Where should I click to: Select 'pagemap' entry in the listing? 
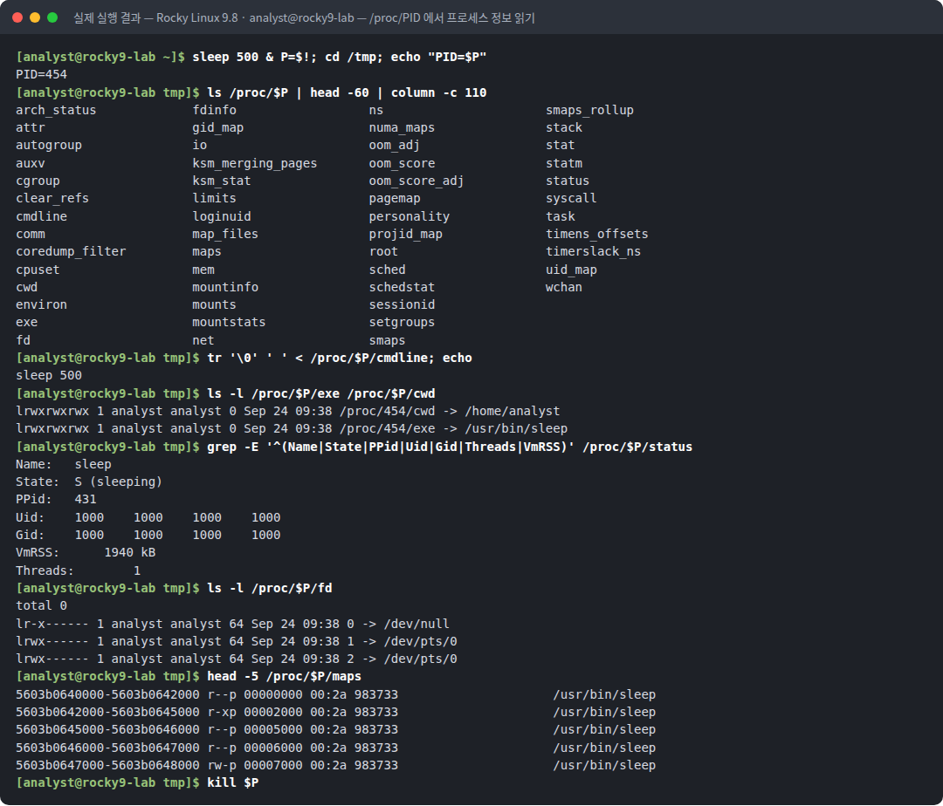[x=395, y=198]
